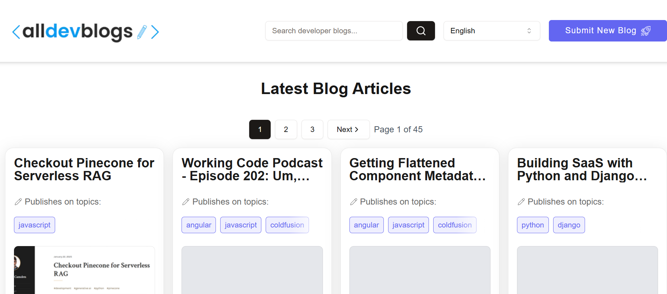The width and height of the screenshot is (667, 294).
Task: Click the magnifying glass search button
Action: 421,31
